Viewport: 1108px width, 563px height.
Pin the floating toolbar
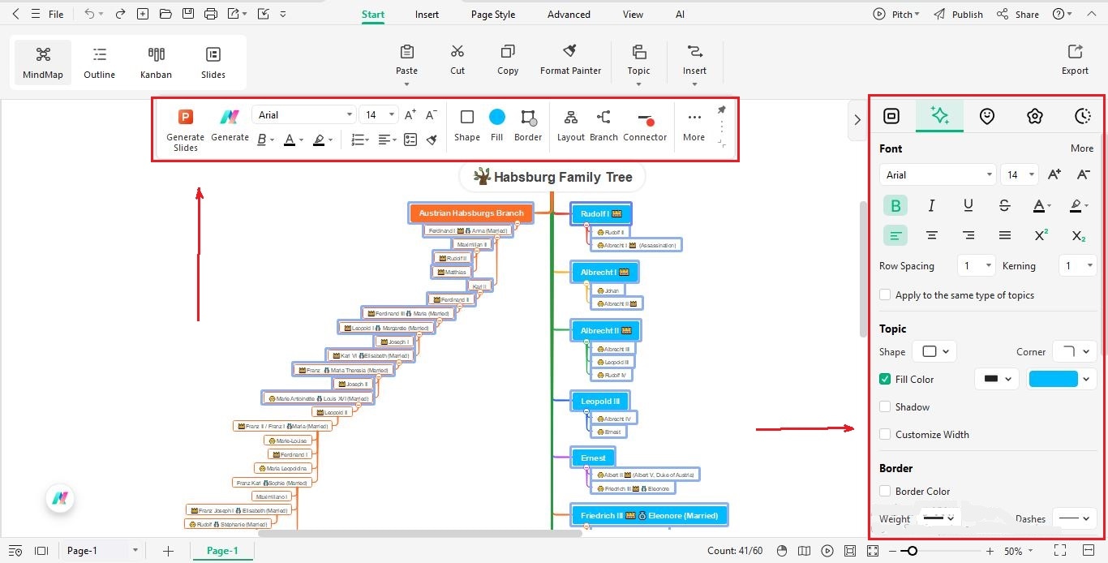[x=722, y=110]
